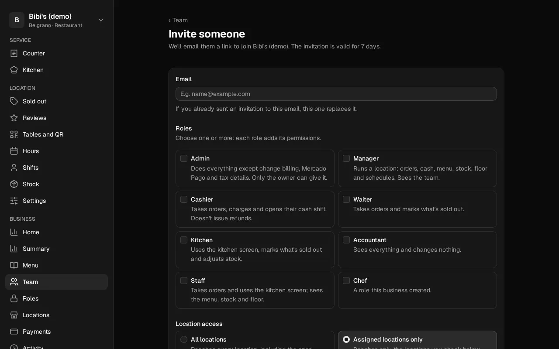Click the Counter receipt icon
This screenshot has width=559, height=349.
(14, 53)
